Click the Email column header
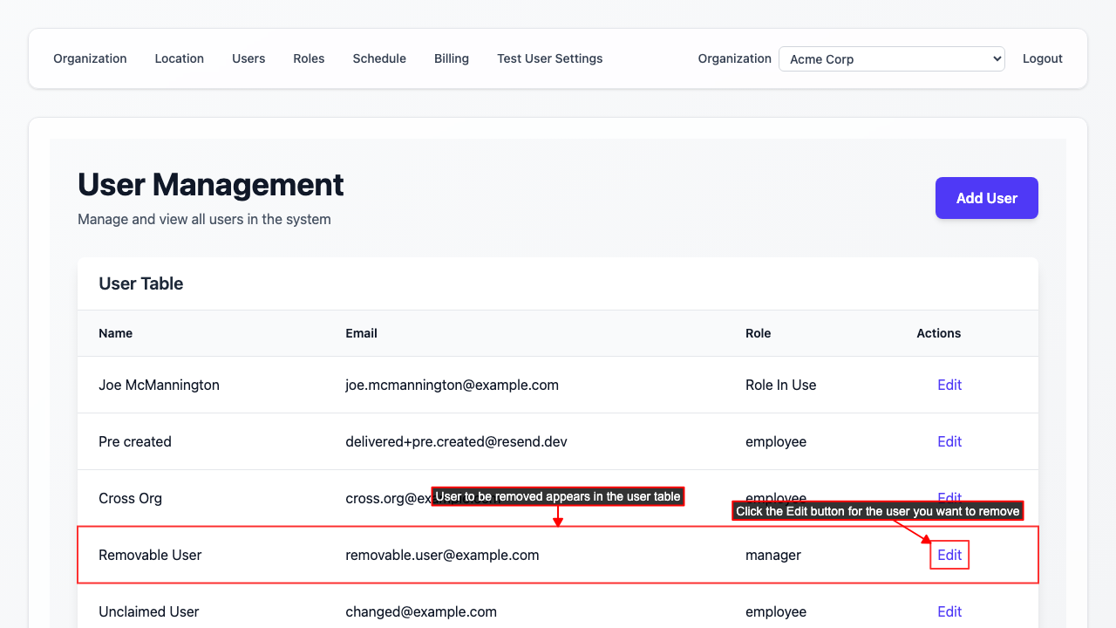This screenshot has height=628, width=1116. (x=361, y=333)
